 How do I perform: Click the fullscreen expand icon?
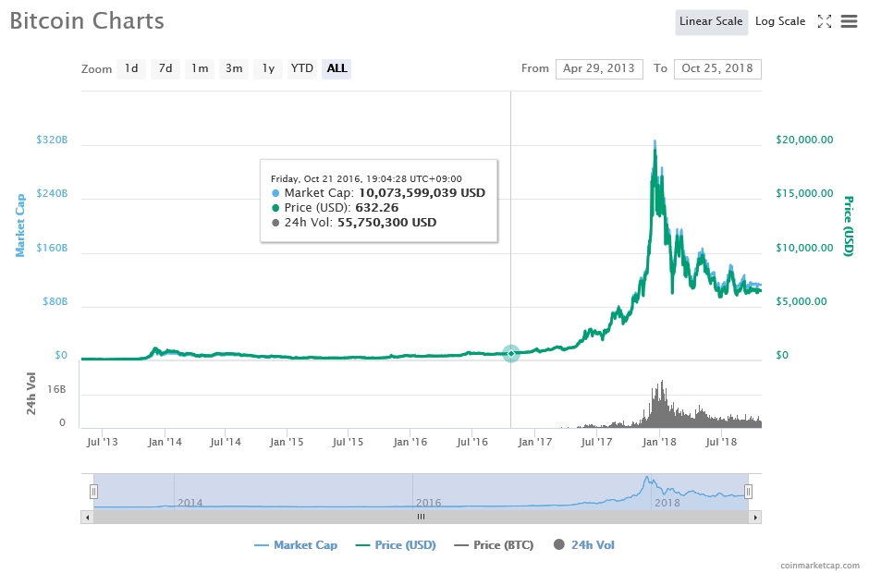825,22
